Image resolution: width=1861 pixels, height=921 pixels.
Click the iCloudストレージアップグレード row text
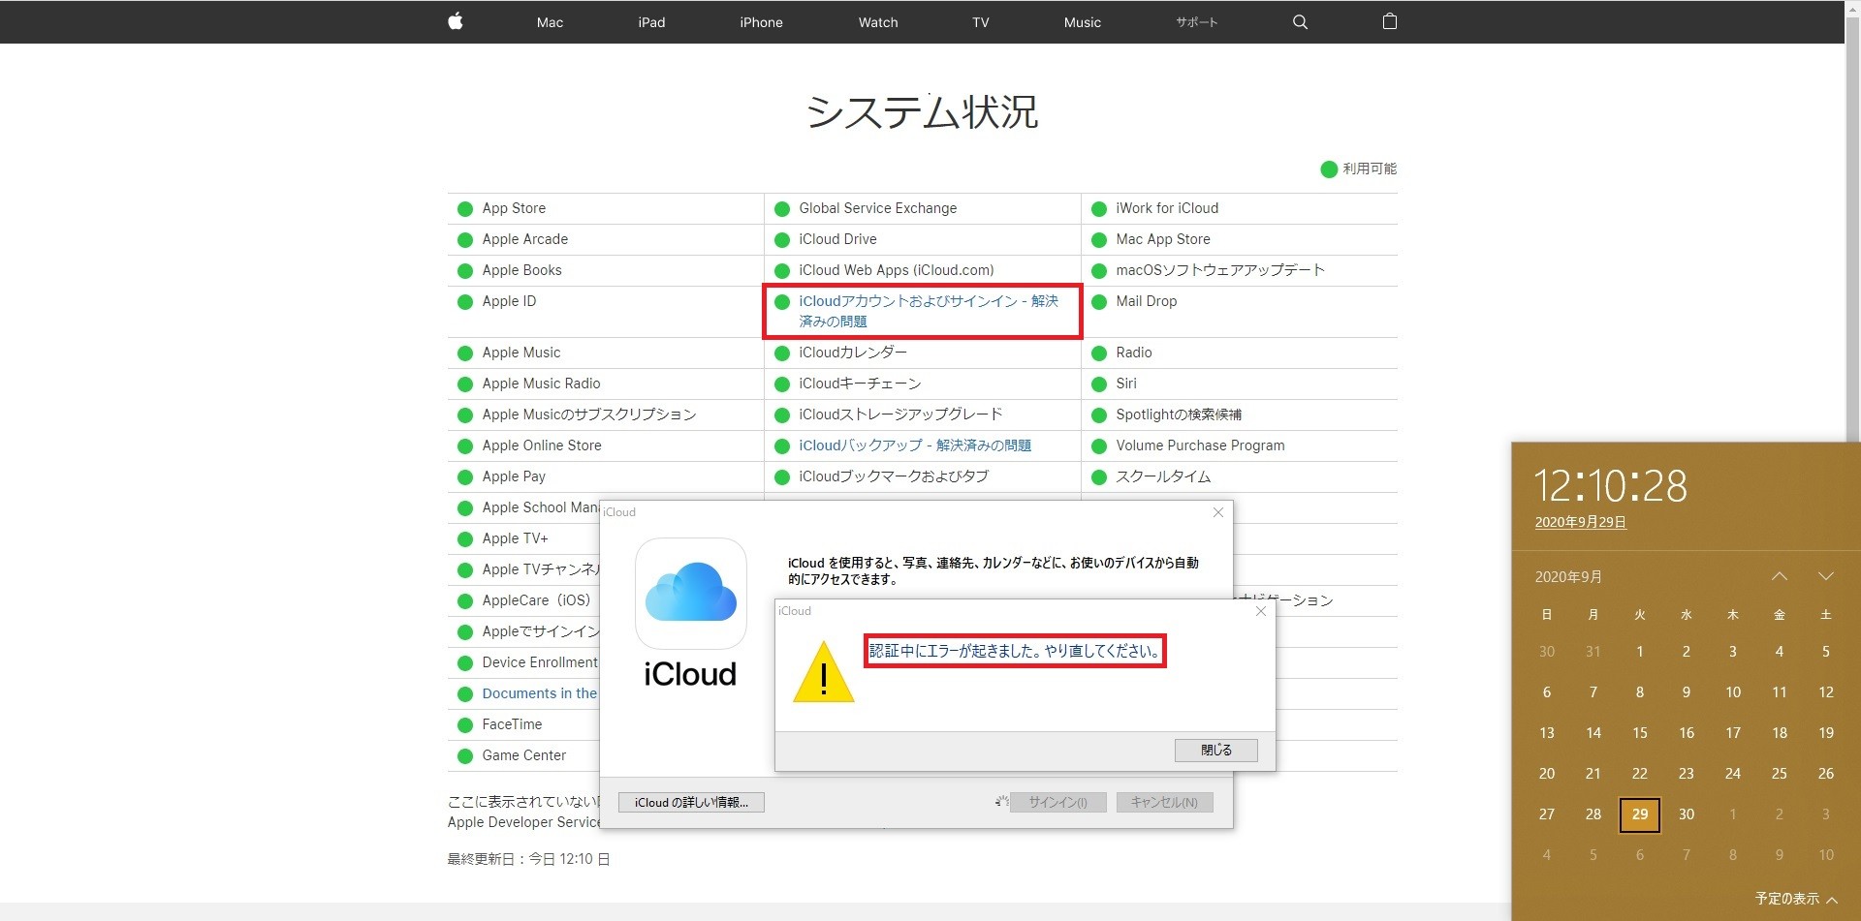(x=900, y=414)
